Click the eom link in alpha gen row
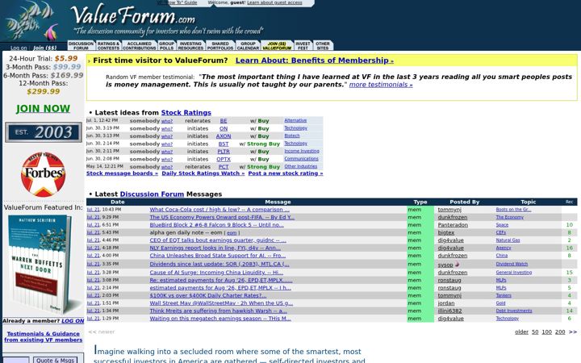The image size is (581, 363). [232, 233]
